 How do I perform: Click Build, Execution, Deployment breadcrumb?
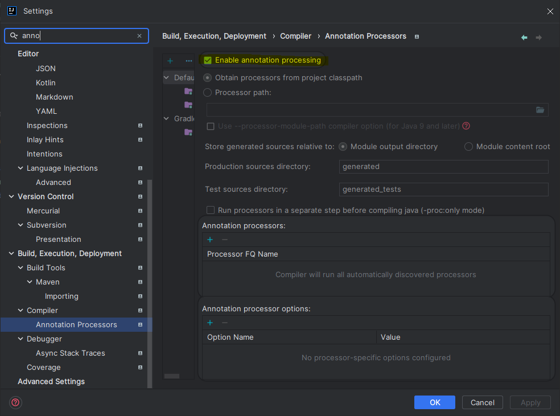tap(214, 36)
